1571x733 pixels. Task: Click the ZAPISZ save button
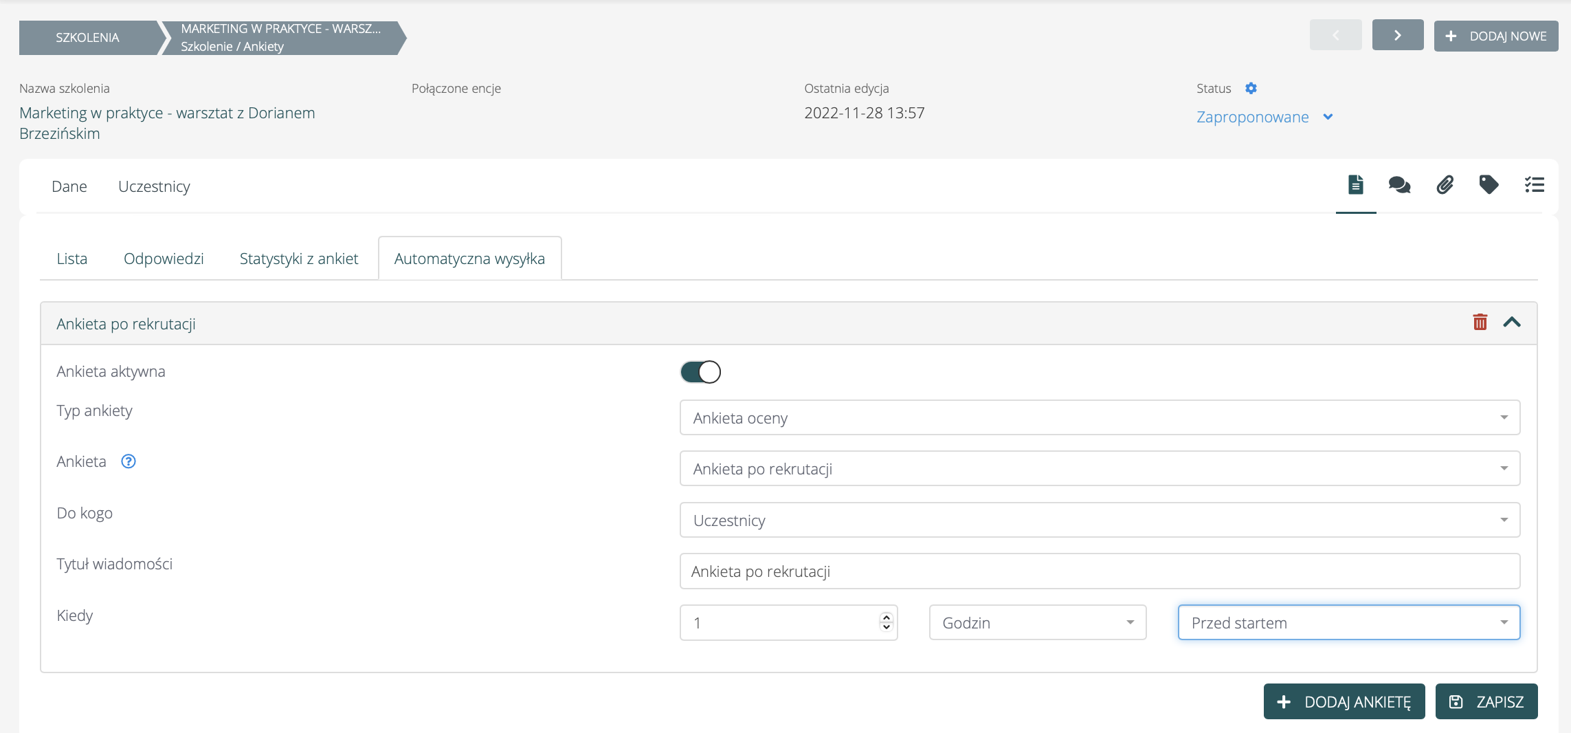tap(1486, 702)
